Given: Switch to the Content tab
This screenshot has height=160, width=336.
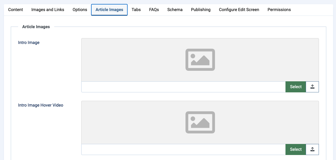Looking at the screenshot, I should click(x=16, y=10).
